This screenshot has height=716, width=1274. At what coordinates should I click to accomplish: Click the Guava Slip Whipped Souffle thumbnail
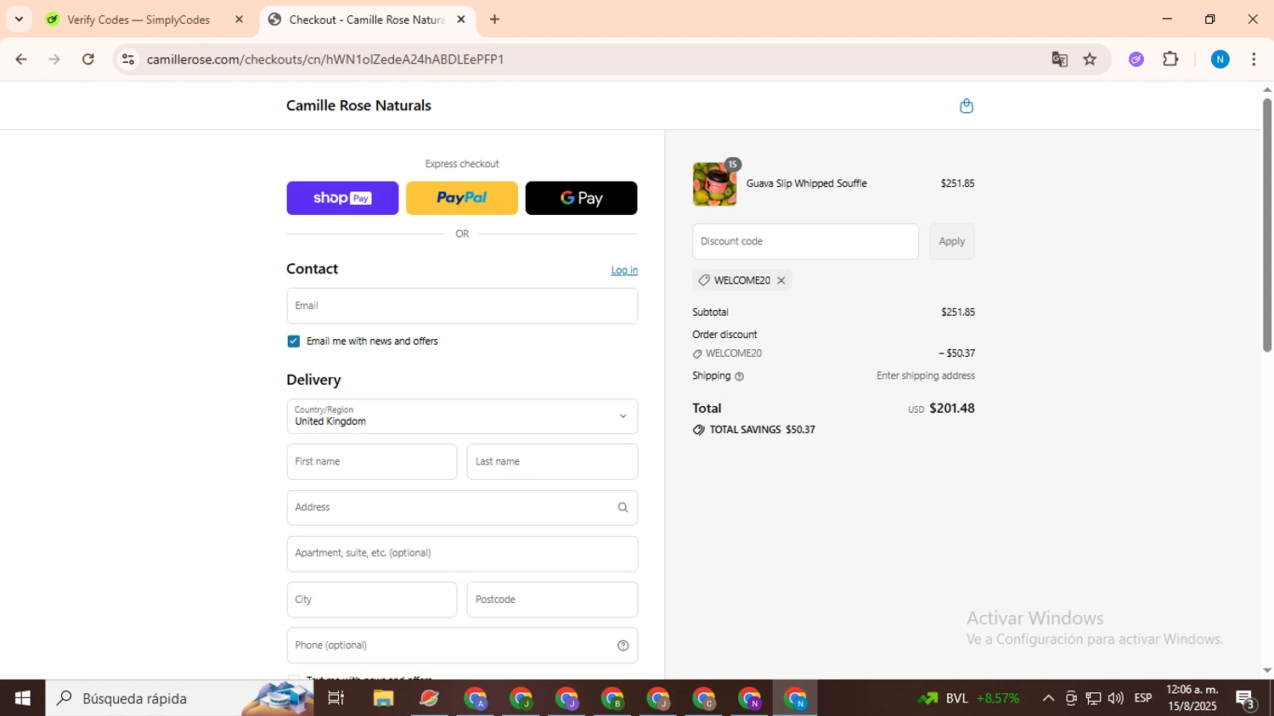click(x=714, y=183)
